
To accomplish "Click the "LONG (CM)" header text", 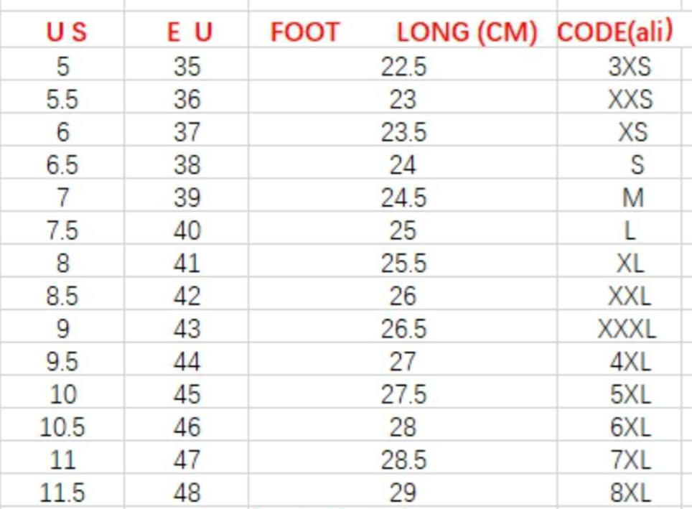I will click(467, 33).
